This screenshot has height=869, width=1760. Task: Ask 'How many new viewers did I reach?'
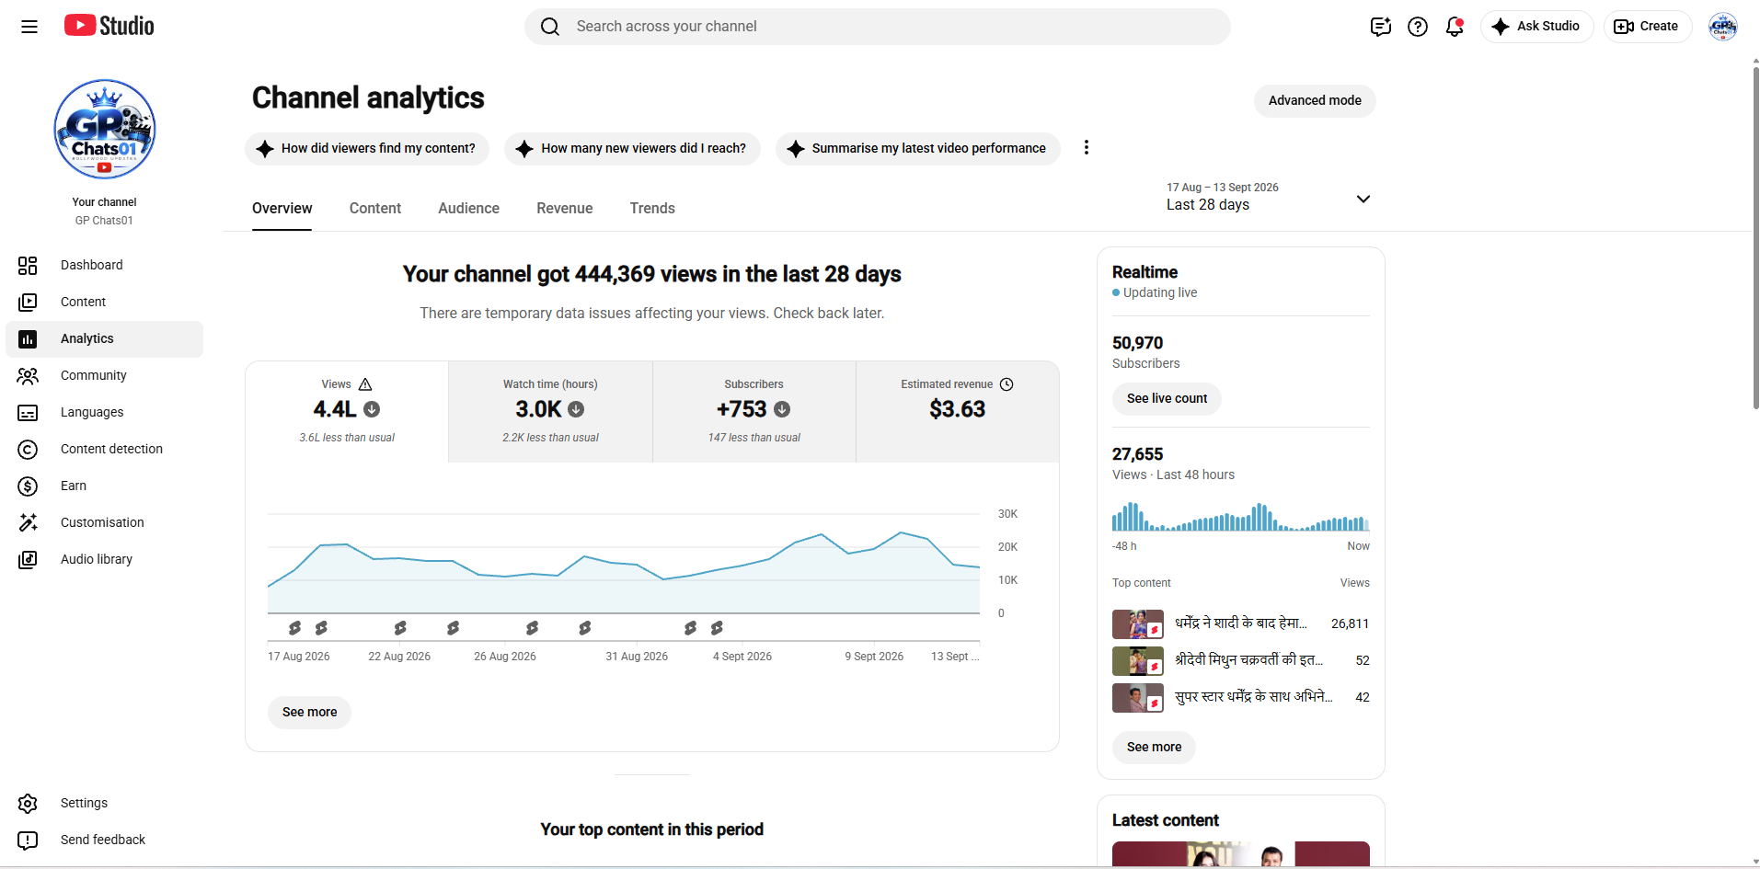pos(632,149)
